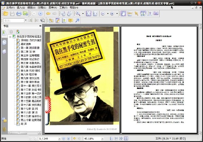This screenshot has width=203, height=142.
Task: Print the document via printer icon
Action: 19,14
